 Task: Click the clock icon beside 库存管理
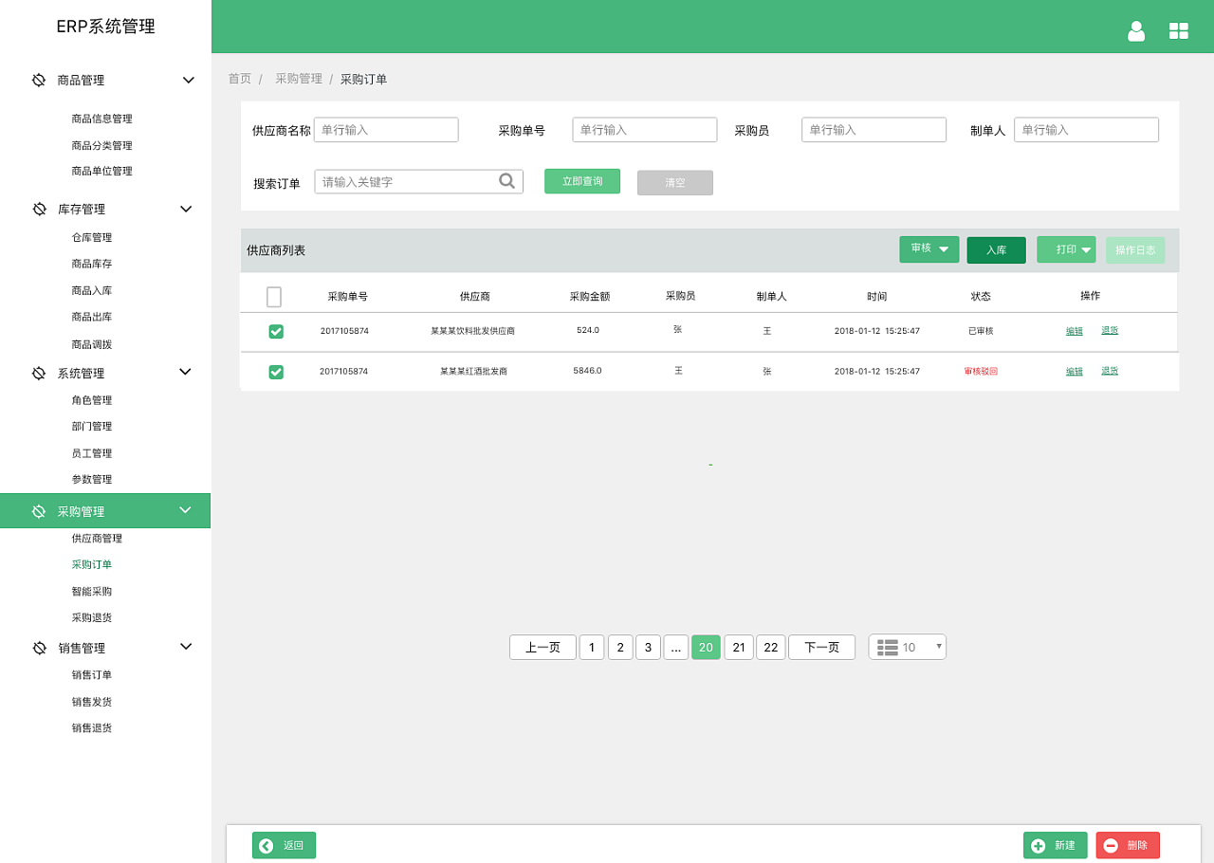click(x=39, y=209)
